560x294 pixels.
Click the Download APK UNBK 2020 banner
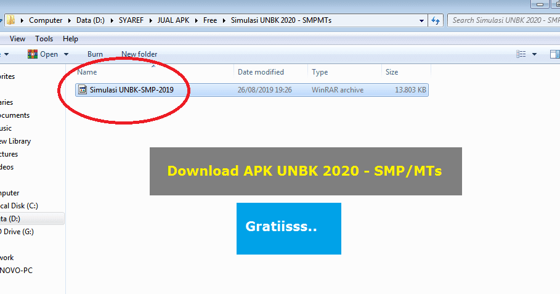(x=306, y=171)
